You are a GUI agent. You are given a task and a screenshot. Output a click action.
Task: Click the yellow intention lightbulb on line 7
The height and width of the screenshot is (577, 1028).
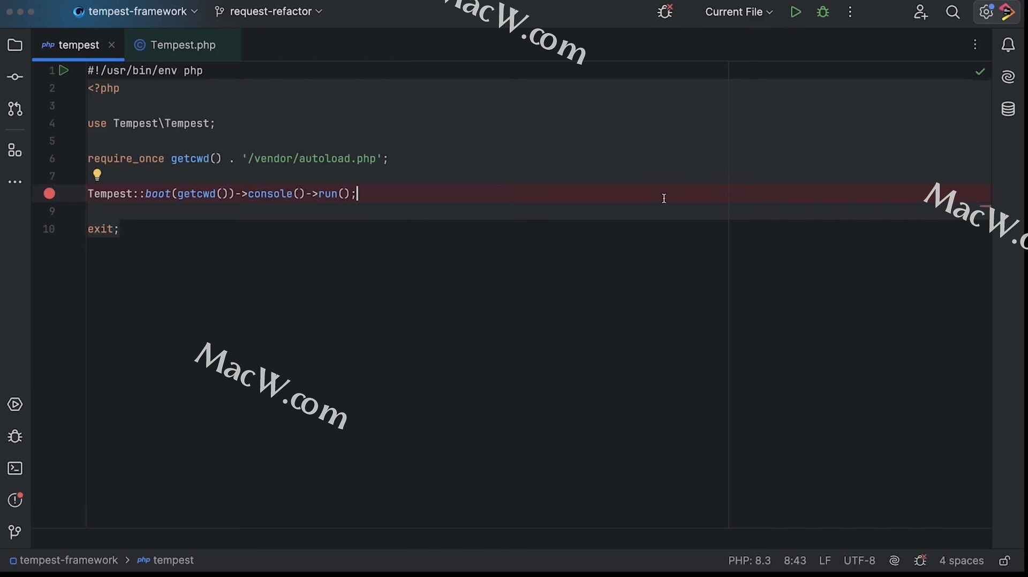[97, 174]
